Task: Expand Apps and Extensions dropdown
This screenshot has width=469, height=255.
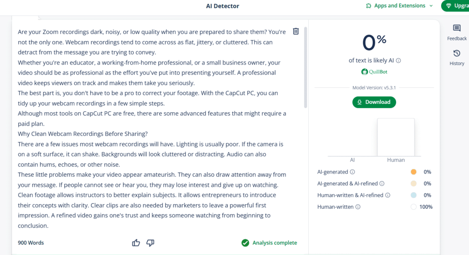Action: point(431,5)
